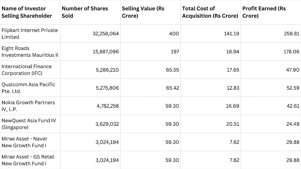Select the 32,258,064 shares sold cell
The image size is (301, 169).
click(x=107, y=34)
